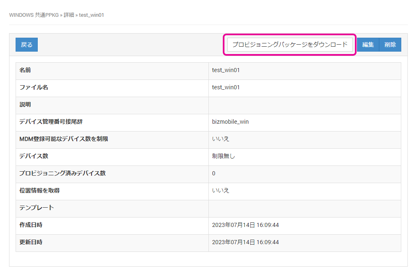Click the プロビジョニング済みデバイス数 label
Screen dimensions: 414x272
click(62, 173)
